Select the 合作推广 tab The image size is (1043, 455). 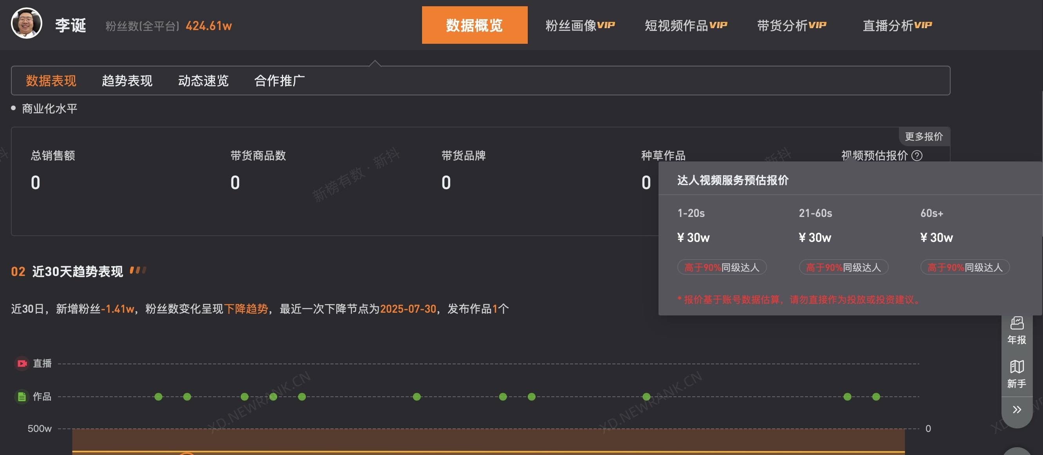pyautogui.click(x=280, y=81)
